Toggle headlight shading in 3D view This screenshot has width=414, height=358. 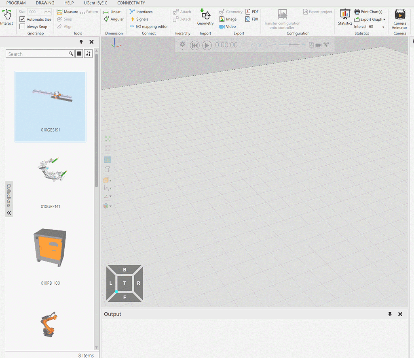point(108,160)
